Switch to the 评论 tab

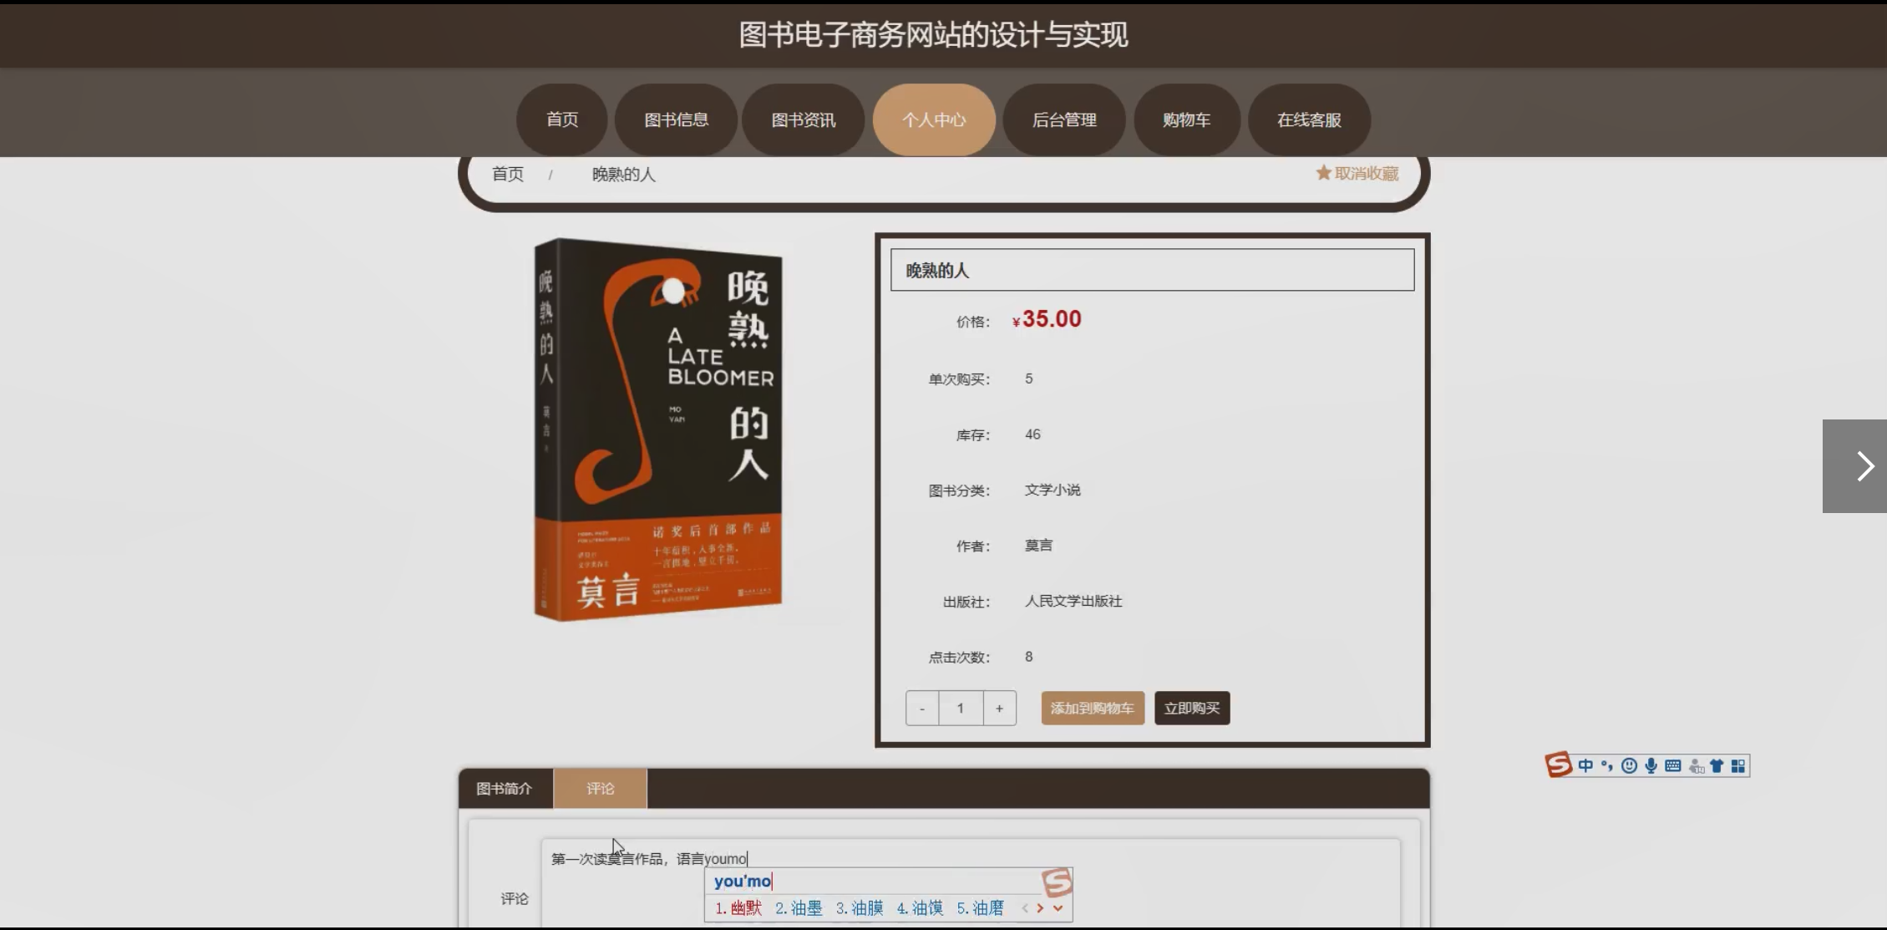(x=600, y=788)
